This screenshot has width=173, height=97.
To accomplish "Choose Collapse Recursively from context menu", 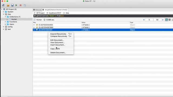I will point(61,36).
